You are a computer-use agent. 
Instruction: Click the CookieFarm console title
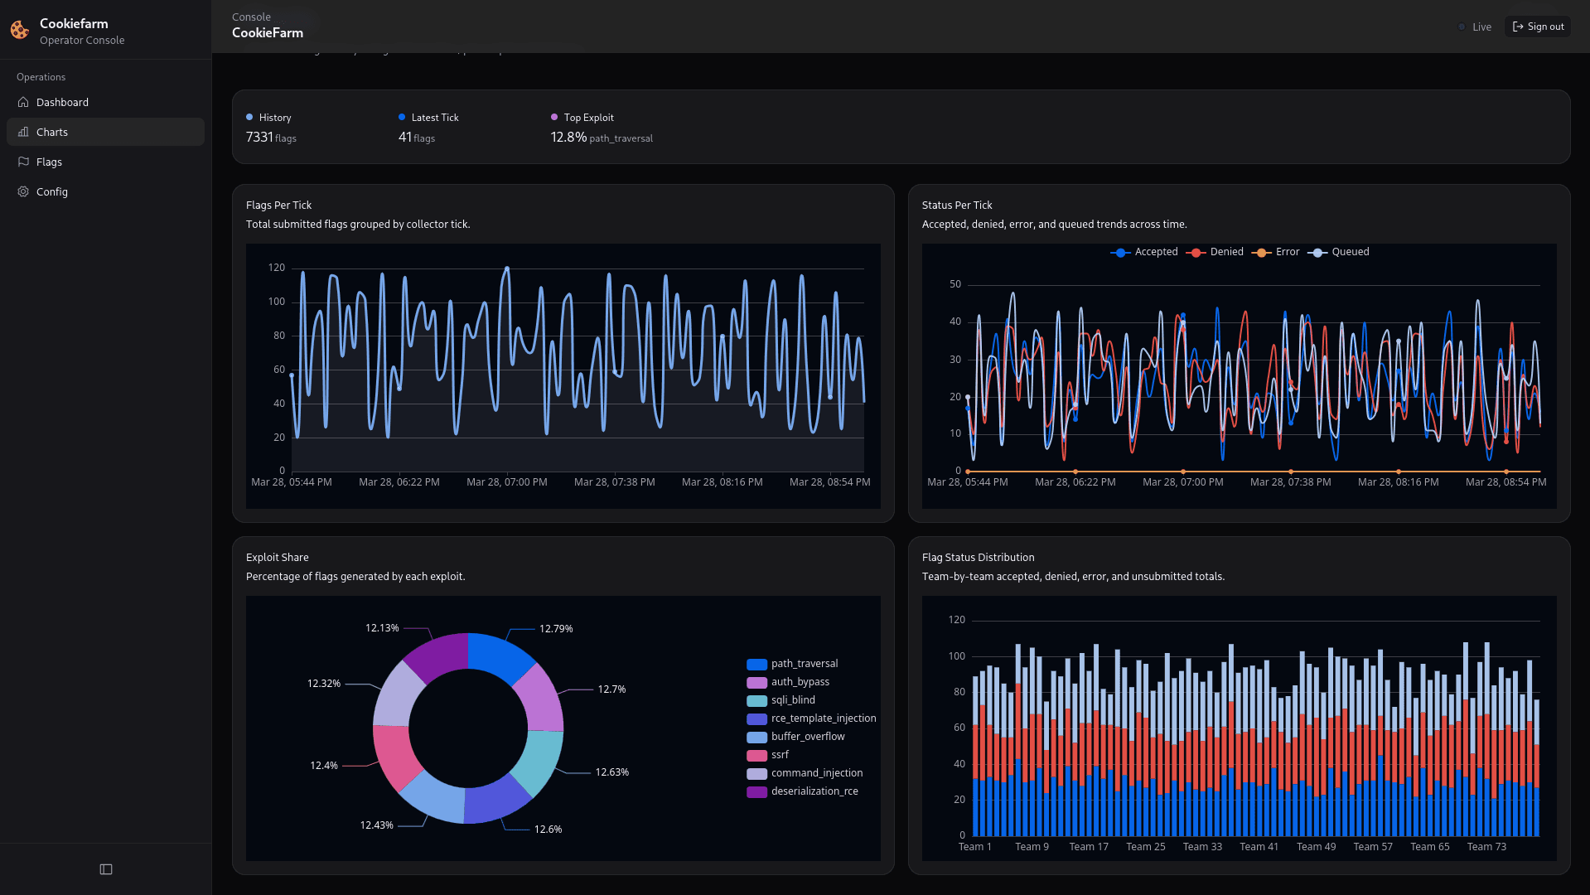267,33
